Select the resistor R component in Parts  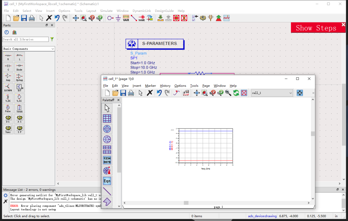tap(8, 57)
